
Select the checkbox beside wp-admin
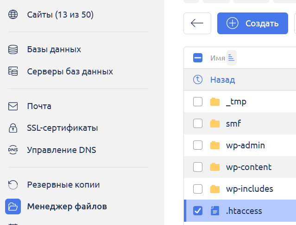point(198,146)
